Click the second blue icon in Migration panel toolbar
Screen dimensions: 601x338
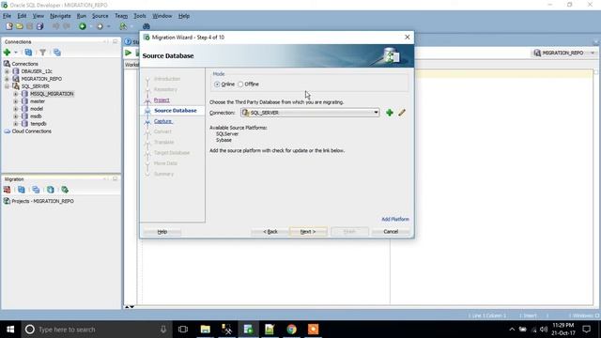coord(22,190)
